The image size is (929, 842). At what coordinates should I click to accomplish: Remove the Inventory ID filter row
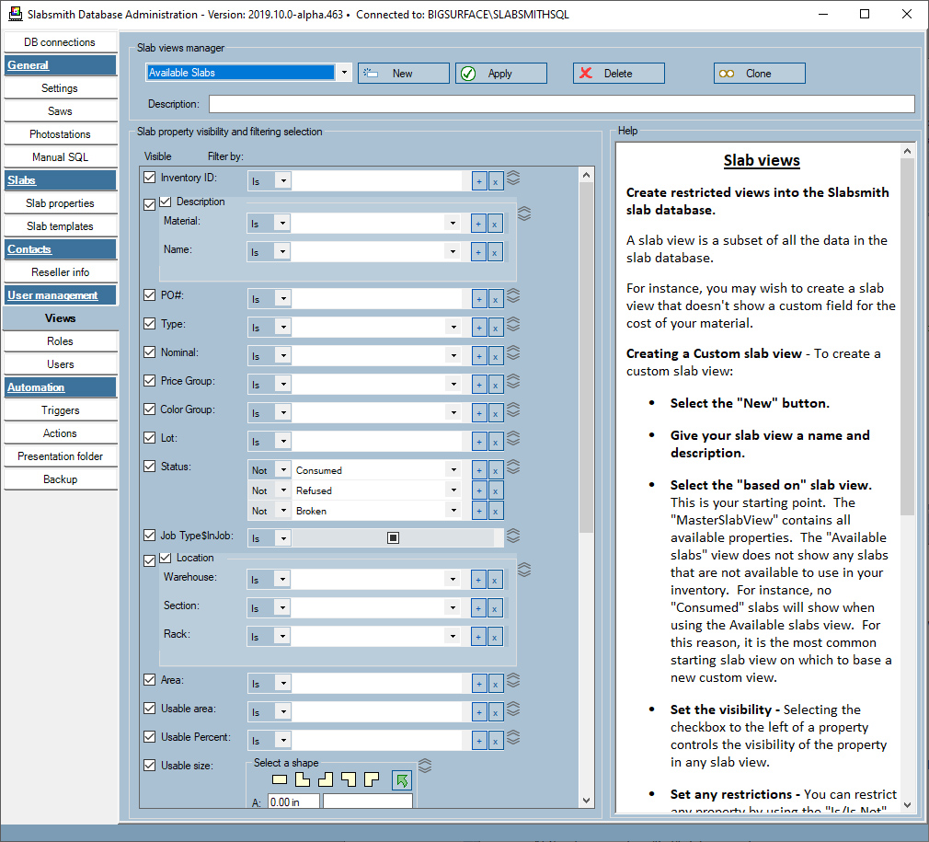point(495,181)
